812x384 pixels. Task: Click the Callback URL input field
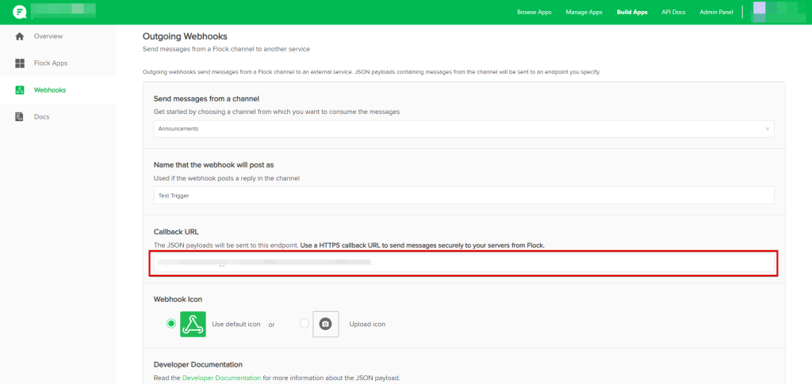point(463,263)
